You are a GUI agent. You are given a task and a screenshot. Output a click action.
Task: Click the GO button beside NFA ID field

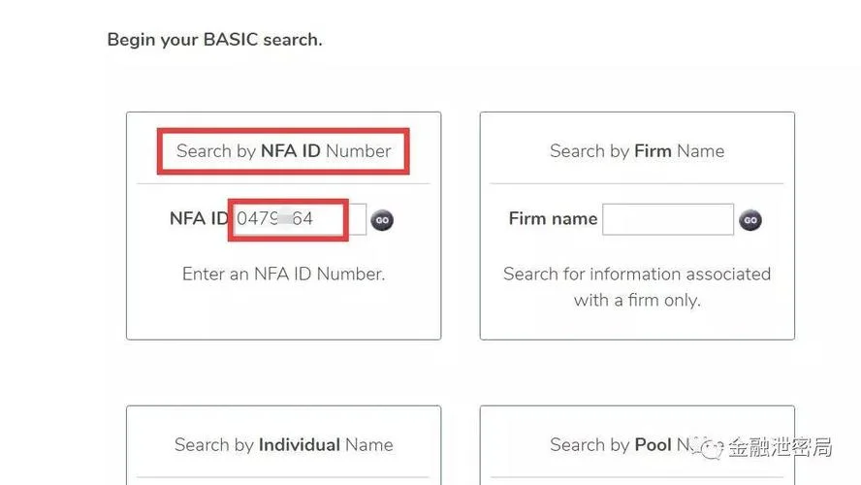point(382,220)
